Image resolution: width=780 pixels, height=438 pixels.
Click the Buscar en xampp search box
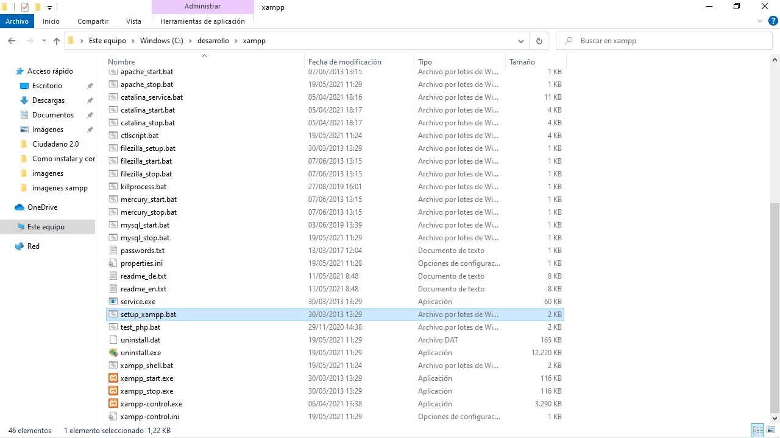coord(664,41)
